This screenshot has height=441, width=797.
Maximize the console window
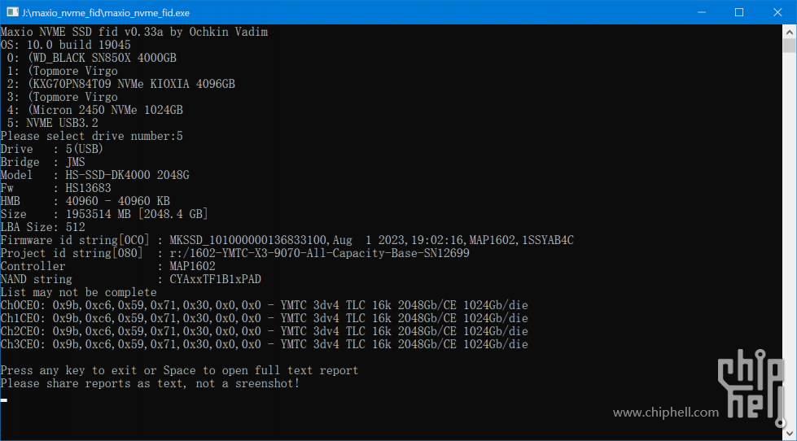tap(739, 12)
